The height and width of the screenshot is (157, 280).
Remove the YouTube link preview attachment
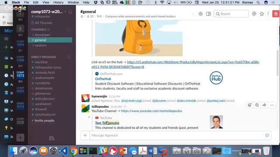[x=89, y=117]
